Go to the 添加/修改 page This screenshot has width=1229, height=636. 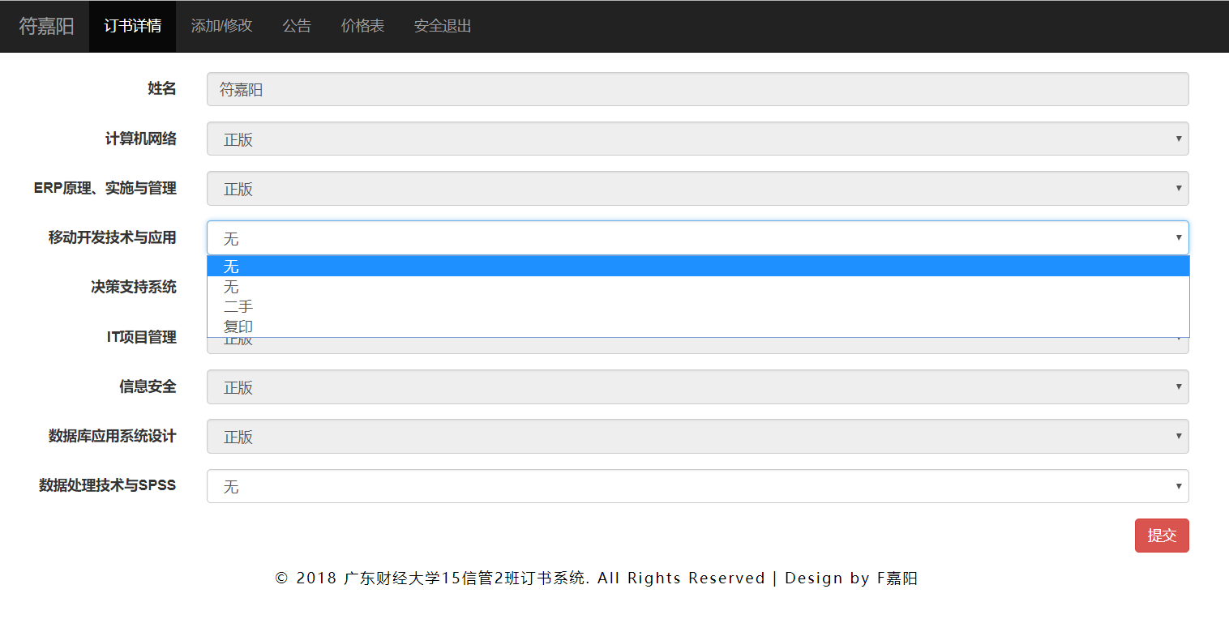pos(221,26)
